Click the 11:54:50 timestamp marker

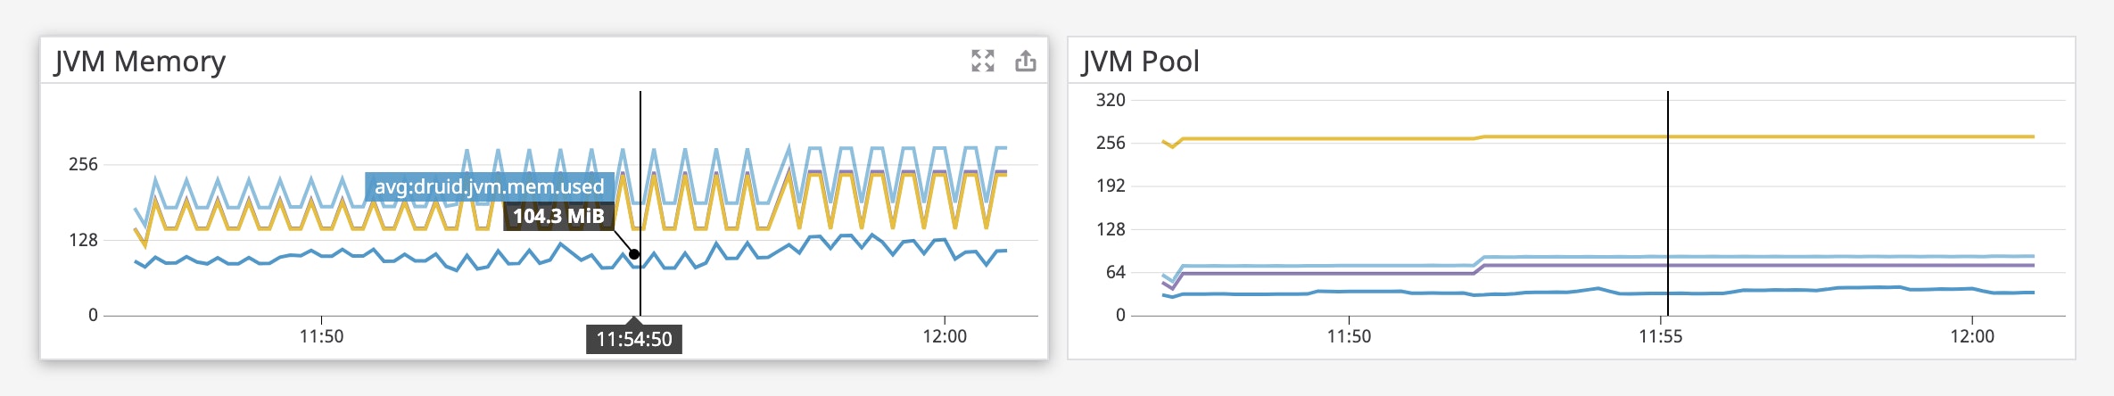click(x=634, y=339)
